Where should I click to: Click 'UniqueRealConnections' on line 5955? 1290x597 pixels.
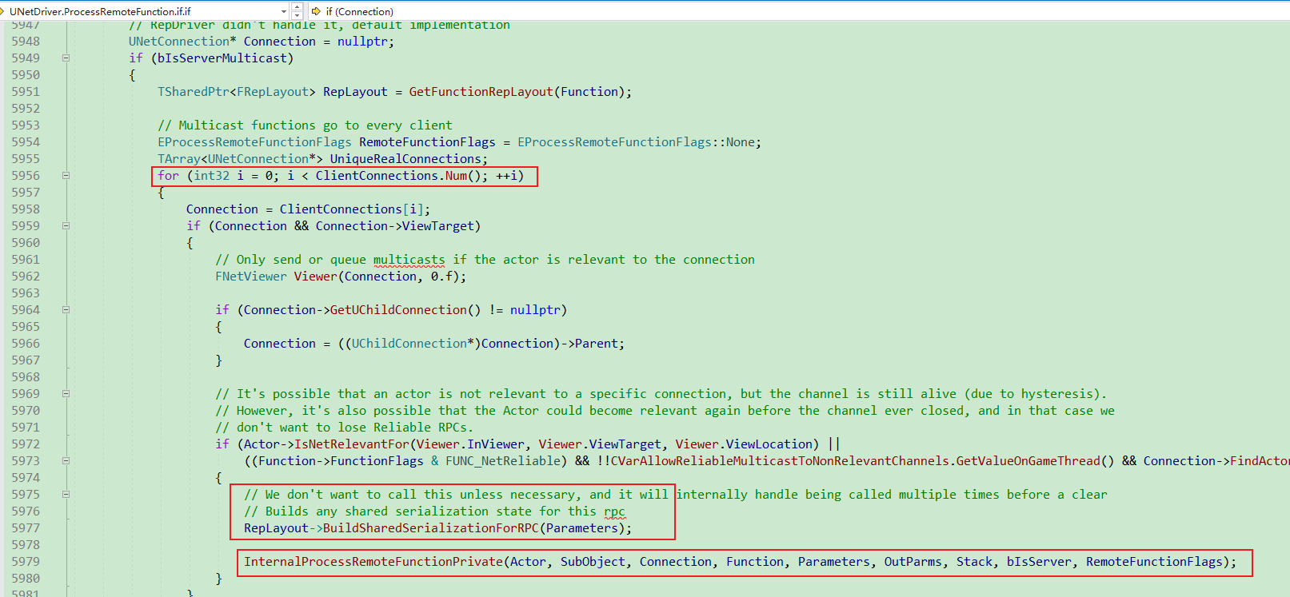coord(405,159)
